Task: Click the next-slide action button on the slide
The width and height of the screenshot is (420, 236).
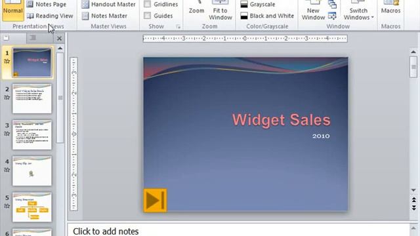Action: tap(155, 201)
